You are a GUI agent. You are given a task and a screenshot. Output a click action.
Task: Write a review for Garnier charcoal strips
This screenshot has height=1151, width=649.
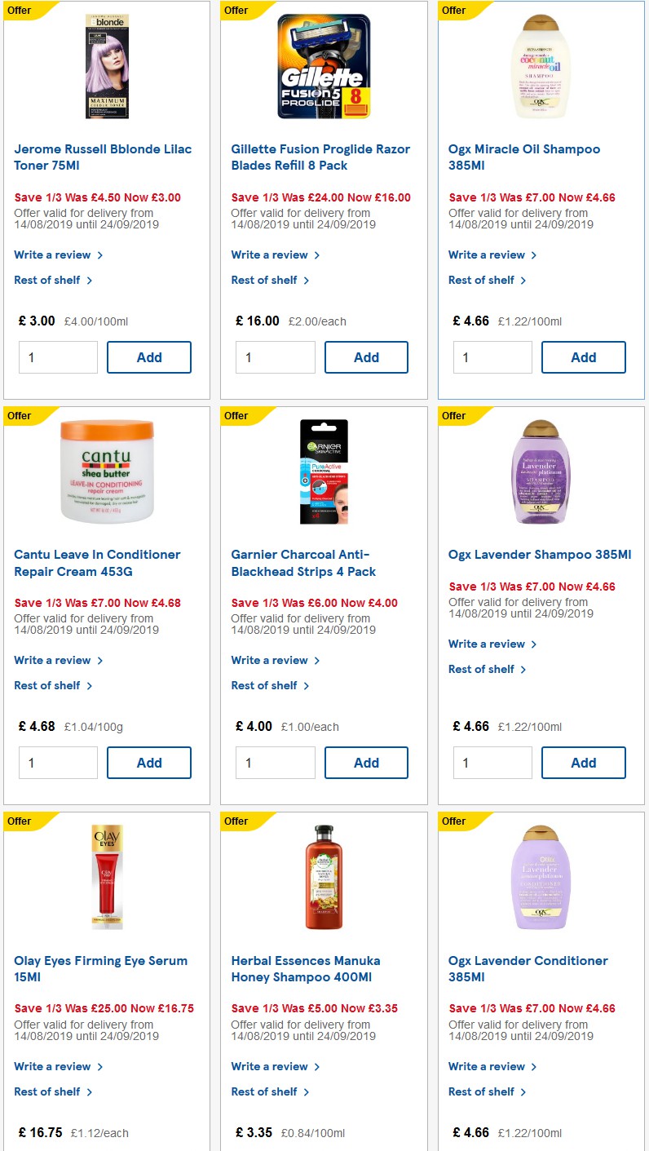(x=270, y=659)
